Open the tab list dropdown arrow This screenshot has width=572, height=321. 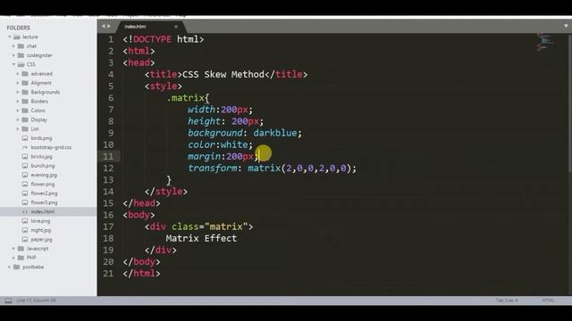tap(566, 26)
